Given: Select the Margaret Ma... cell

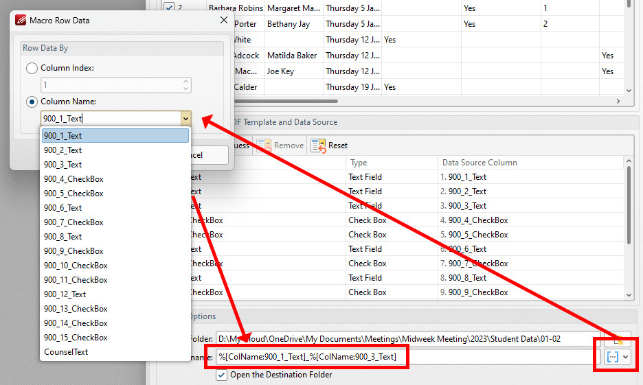Looking at the screenshot, I should click(294, 8).
